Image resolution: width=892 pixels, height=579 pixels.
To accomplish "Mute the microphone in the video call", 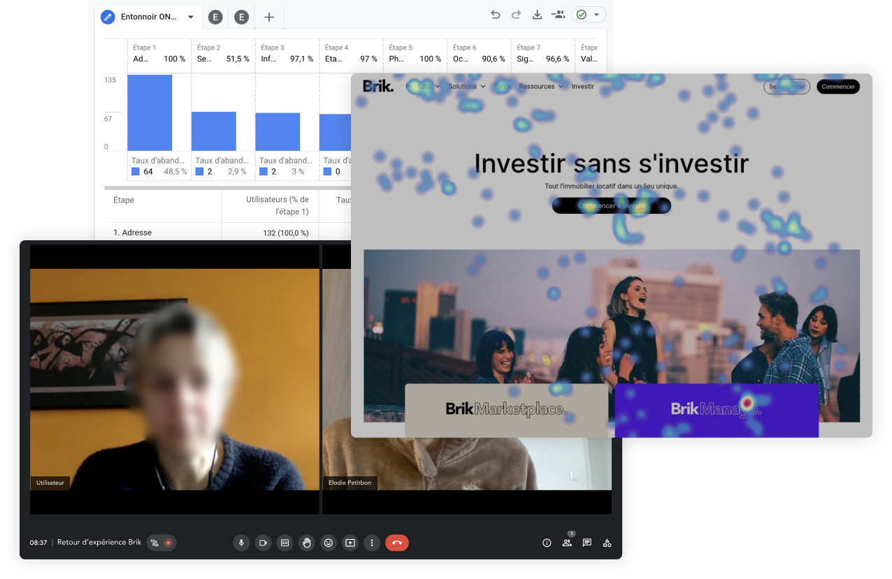I will click(241, 543).
